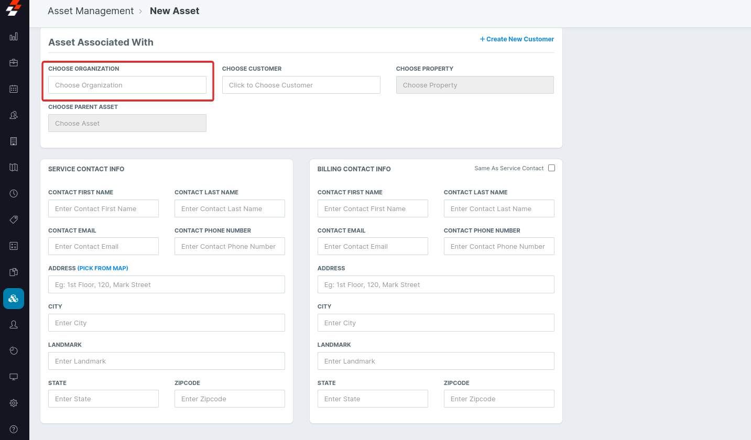Click the briefcase icon in sidebar
This screenshot has width=751, height=440.
pyautogui.click(x=14, y=63)
